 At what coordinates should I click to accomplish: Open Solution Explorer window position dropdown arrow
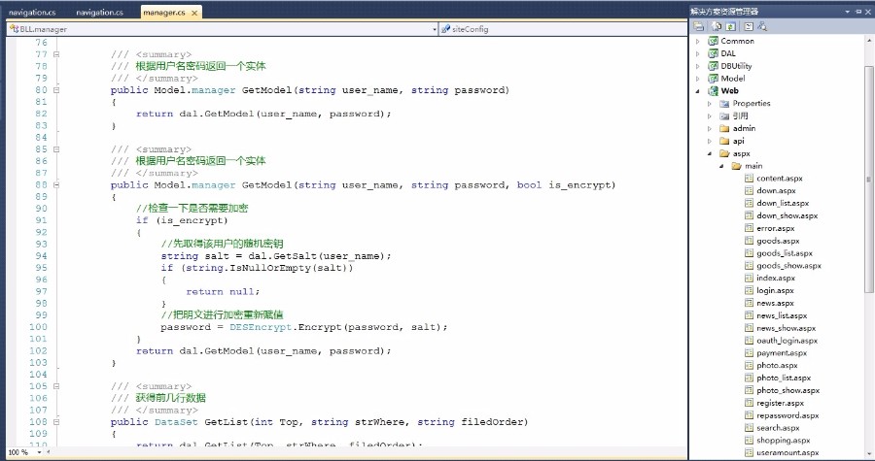[x=848, y=11]
